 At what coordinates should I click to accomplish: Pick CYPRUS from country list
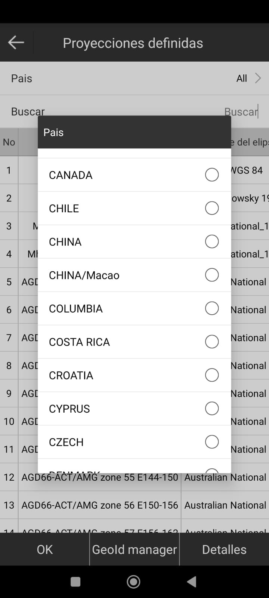[134, 409]
